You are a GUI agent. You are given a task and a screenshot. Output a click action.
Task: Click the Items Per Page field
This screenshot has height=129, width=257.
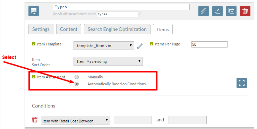[x=209, y=44]
